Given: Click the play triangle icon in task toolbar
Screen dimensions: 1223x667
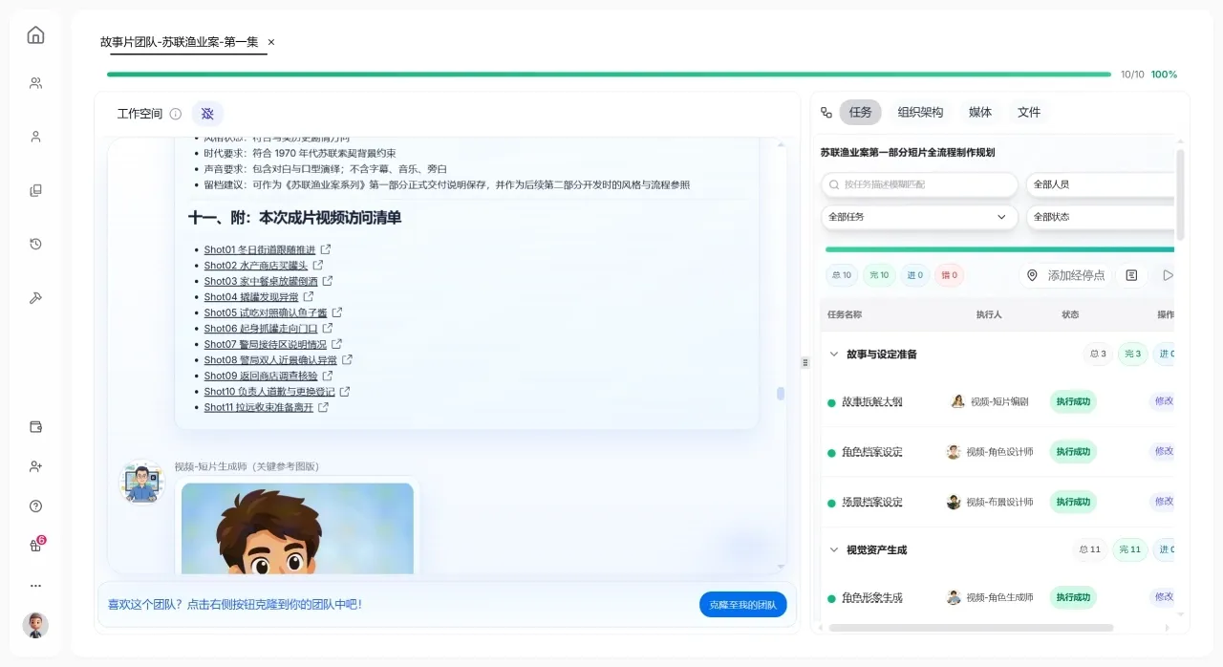Looking at the screenshot, I should 1167,275.
